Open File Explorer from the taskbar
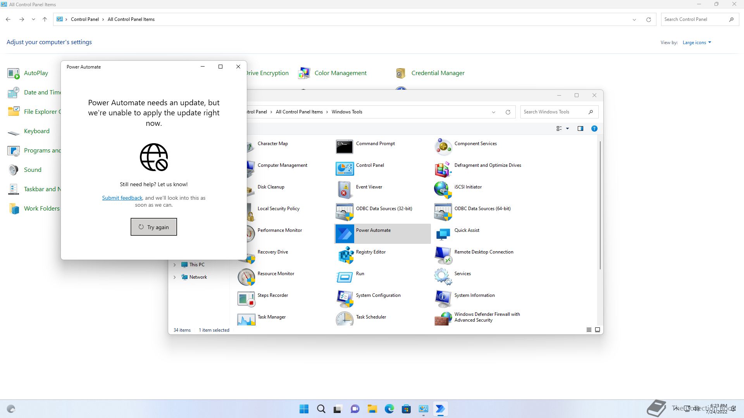This screenshot has width=744, height=418. point(372,409)
